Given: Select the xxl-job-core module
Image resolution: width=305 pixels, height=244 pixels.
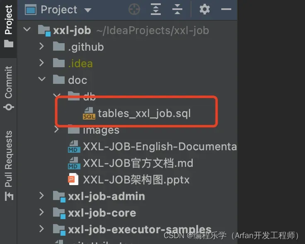Looking at the screenshot, I should (102, 213).
